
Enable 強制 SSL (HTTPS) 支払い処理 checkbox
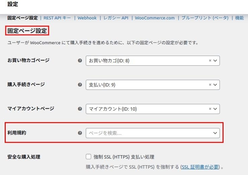(x=88, y=157)
